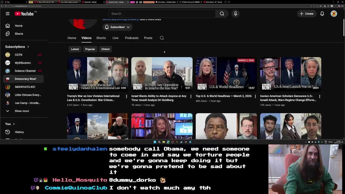Open options for Iranian American Scholars video
The height and width of the screenshot is (194, 345).
coord(320,96)
